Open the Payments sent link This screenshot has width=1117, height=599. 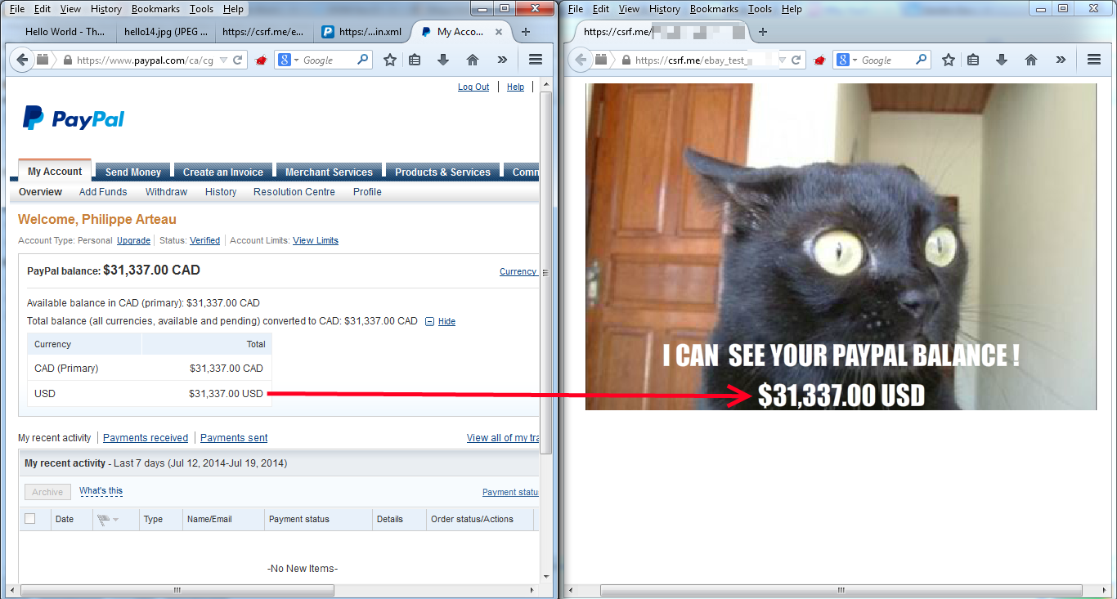click(x=234, y=438)
